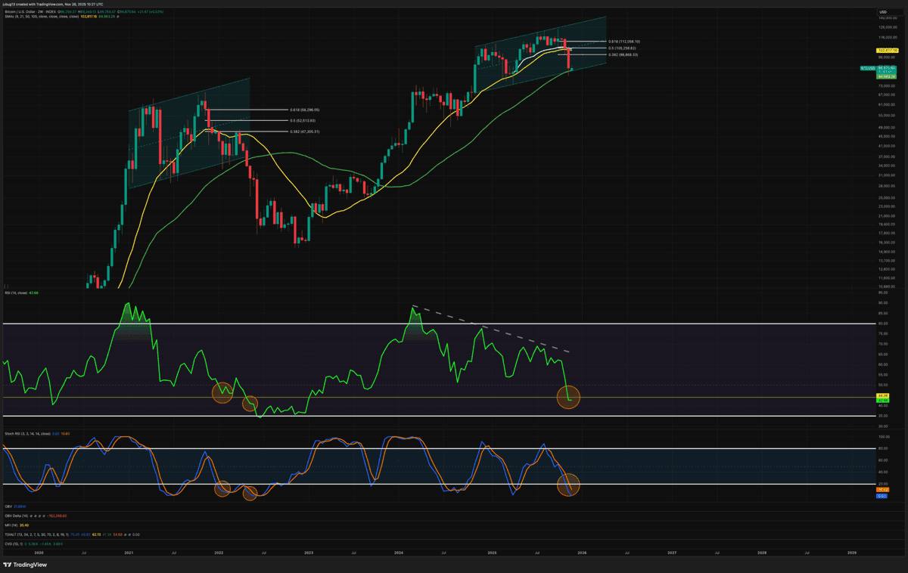Click the MFI (14) indicator row
The image size is (908, 573).
[x=17, y=524]
